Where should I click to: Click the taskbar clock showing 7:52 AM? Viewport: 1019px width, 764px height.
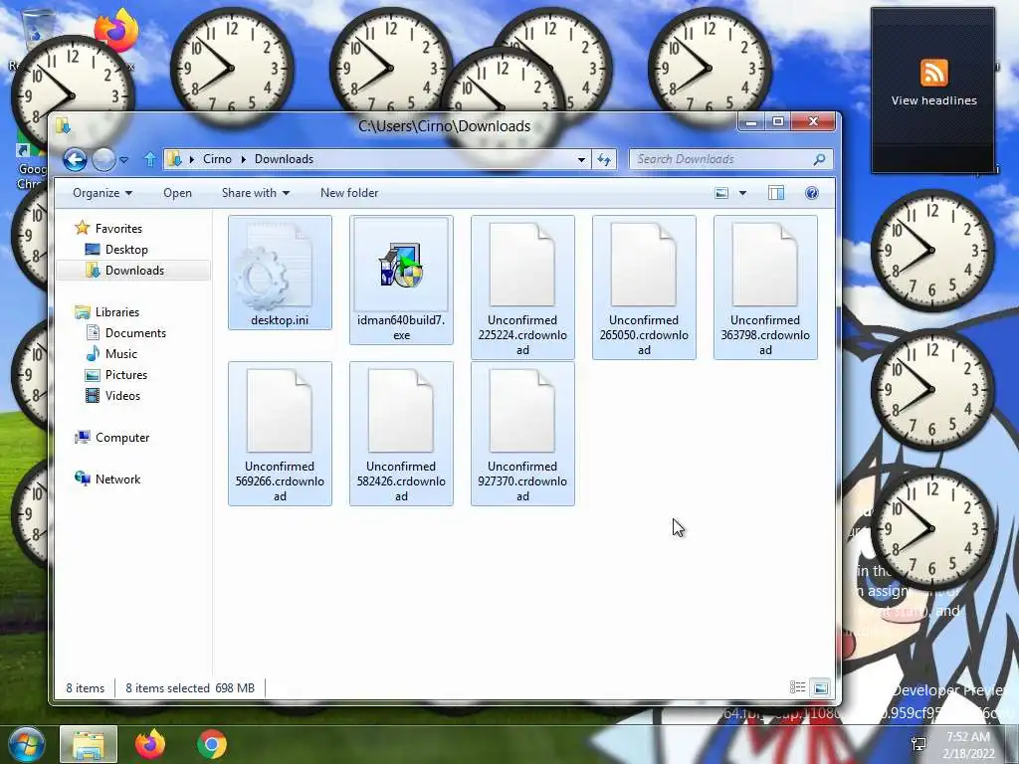pyautogui.click(x=969, y=745)
